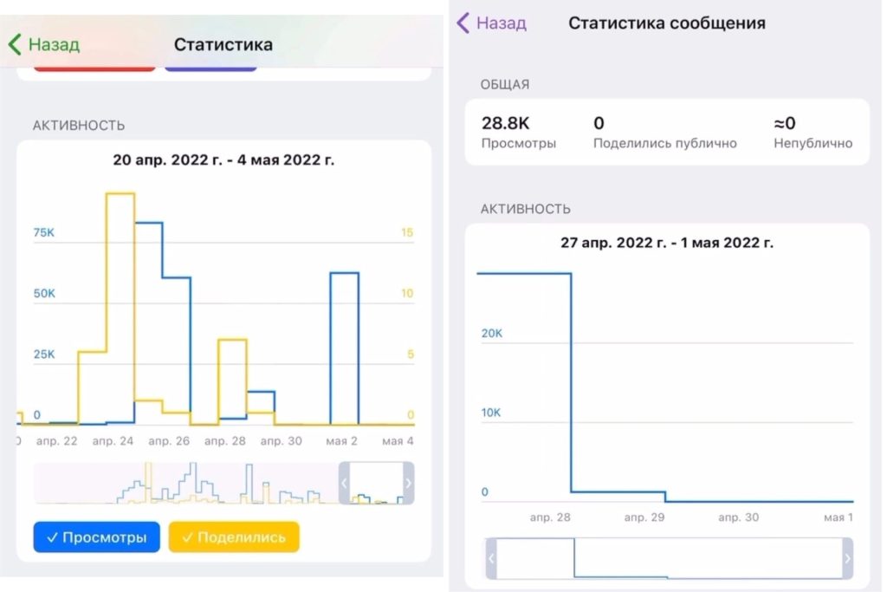This screenshot has height=592, width=887.
Task: Click the right arrow handle of the Статистика range selector
Action: (409, 484)
